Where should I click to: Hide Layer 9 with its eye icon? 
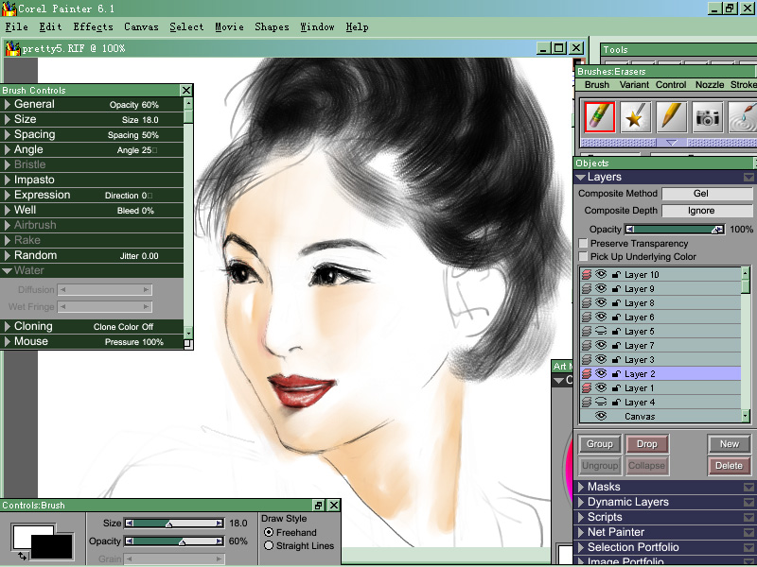pyautogui.click(x=601, y=288)
